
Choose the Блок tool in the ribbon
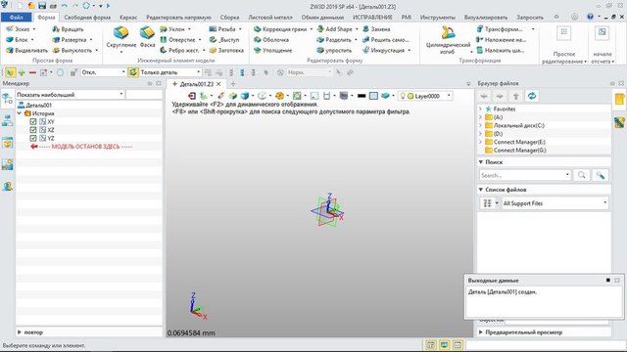click(18, 40)
